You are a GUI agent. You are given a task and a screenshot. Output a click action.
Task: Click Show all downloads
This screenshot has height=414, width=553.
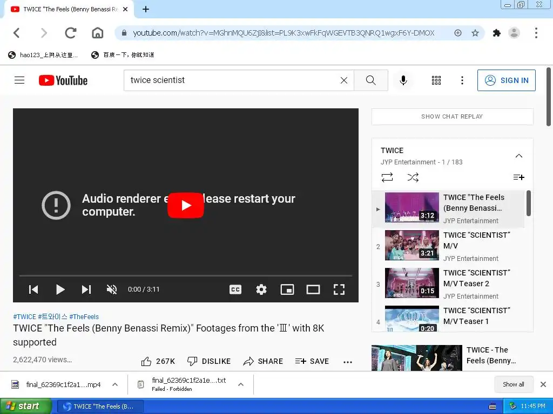tap(513, 384)
